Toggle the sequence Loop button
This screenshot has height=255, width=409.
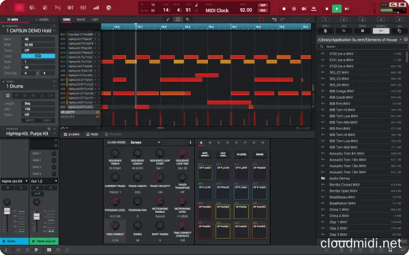point(38,56)
